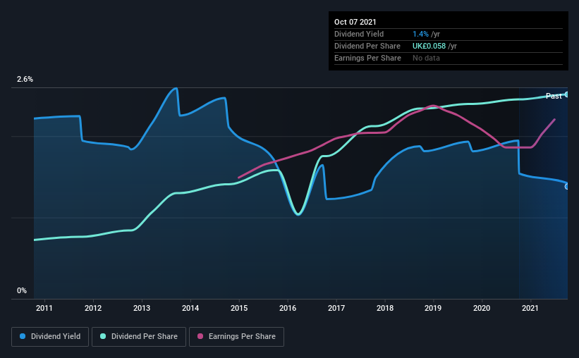Select the 2013 x-axis year label
Screen dimensions: 579x358
[142, 308]
